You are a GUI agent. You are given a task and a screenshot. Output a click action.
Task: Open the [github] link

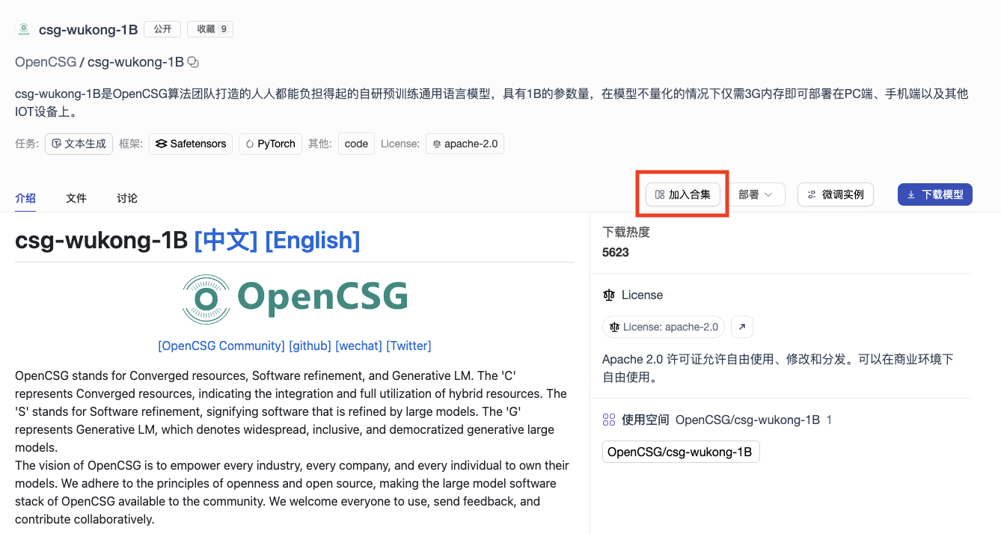pyautogui.click(x=310, y=346)
